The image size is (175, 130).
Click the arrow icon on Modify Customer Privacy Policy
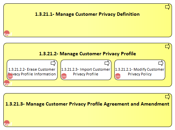tap(161, 63)
